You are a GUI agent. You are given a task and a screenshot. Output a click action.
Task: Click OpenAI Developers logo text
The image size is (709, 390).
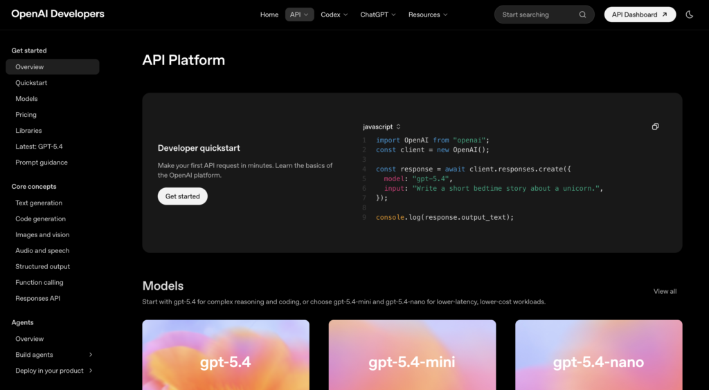[x=58, y=14]
